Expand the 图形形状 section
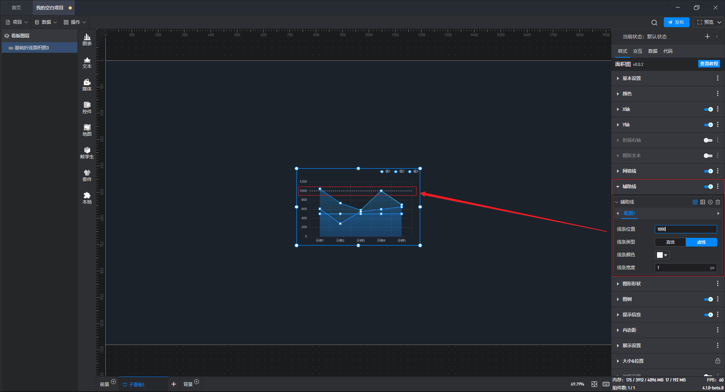The image size is (725, 392). tap(618, 284)
